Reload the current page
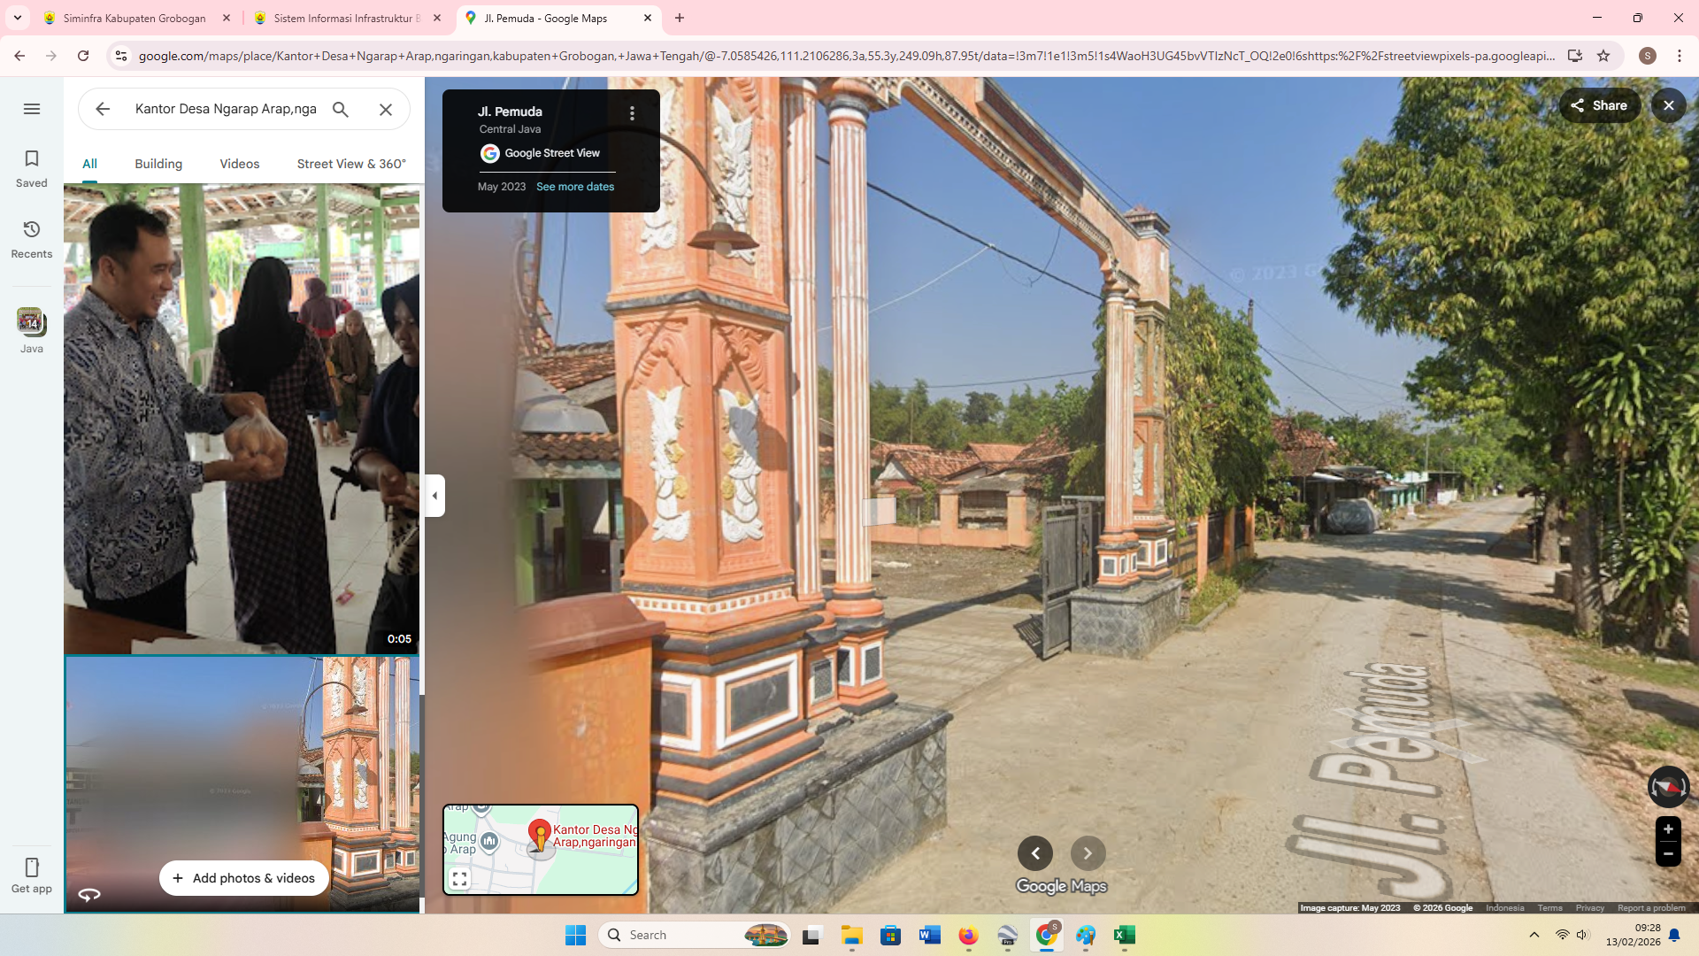This screenshot has height=956, width=1699. click(83, 56)
